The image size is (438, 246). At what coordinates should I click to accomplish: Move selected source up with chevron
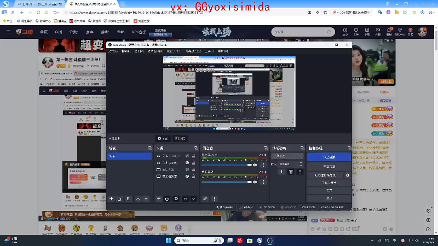point(185,198)
